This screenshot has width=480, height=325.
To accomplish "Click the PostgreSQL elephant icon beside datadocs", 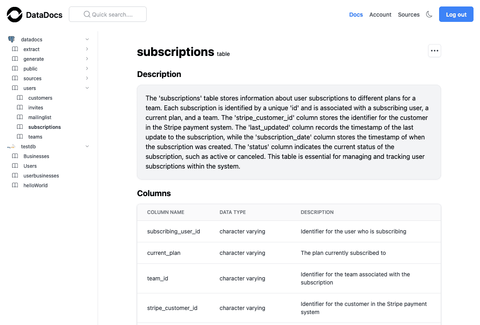I will tap(12, 39).
